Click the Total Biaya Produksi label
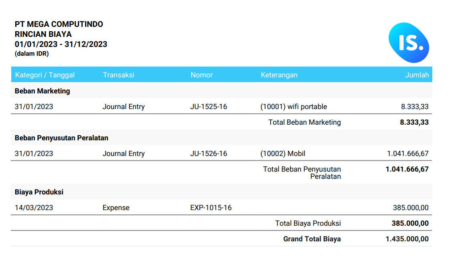 coord(308,223)
